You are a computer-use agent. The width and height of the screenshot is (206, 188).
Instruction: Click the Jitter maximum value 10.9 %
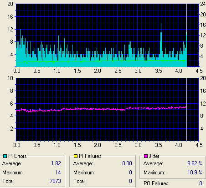pyautogui.click(x=195, y=173)
